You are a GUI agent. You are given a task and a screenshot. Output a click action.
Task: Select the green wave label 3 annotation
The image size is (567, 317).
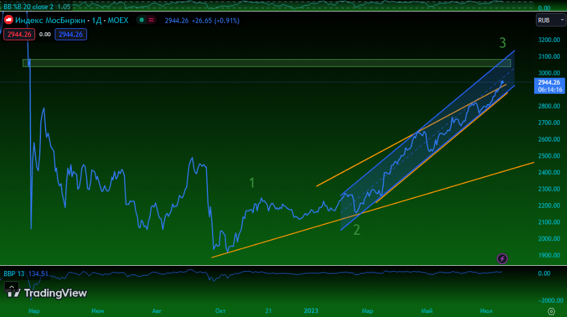(x=502, y=43)
